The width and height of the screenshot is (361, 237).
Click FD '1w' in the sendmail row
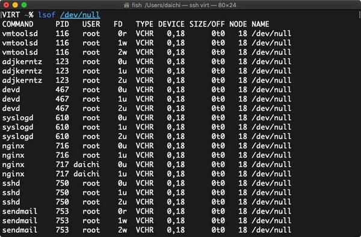(x=122, y=221)
